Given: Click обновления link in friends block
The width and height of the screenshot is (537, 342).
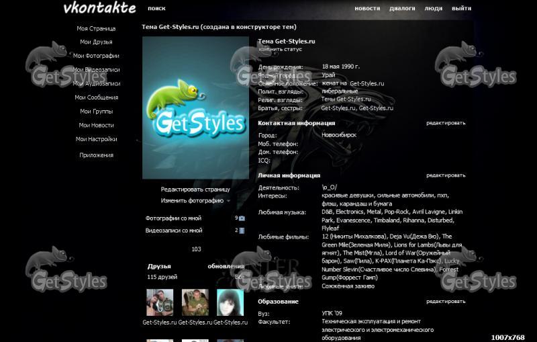Looking at the screenshot, I should click(226, 266).
